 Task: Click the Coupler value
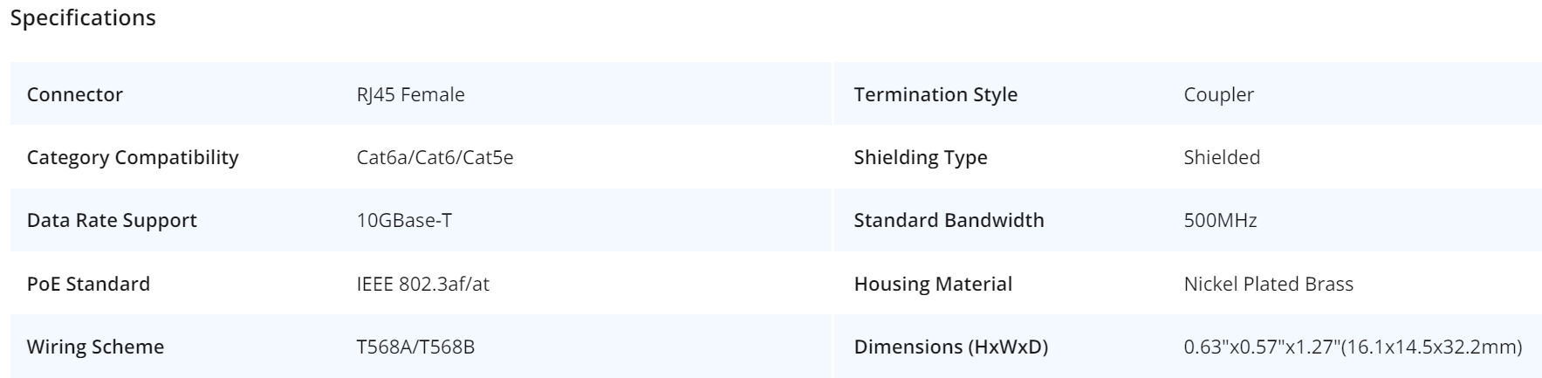point(1219,94)
